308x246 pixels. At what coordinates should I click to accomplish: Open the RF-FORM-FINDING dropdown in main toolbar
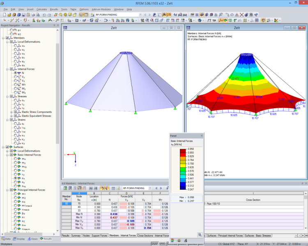[x=140, y=14]
